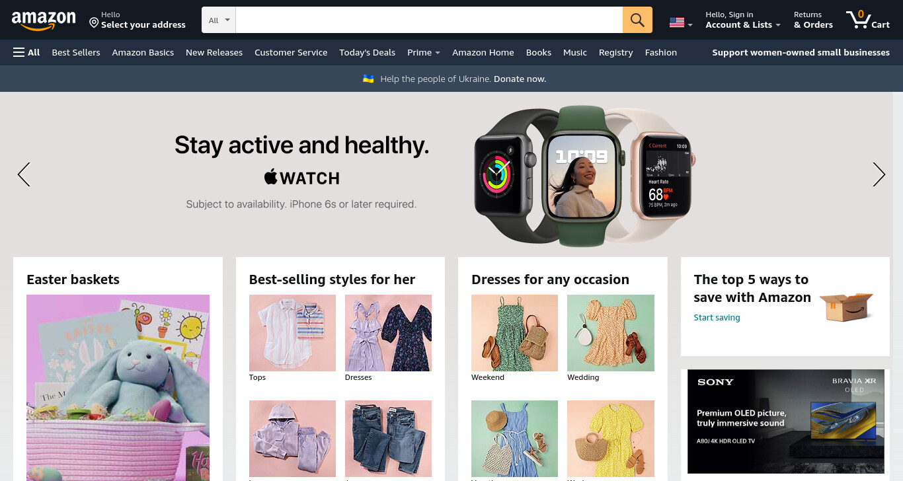Click the location pin address selector

point(137,20)
